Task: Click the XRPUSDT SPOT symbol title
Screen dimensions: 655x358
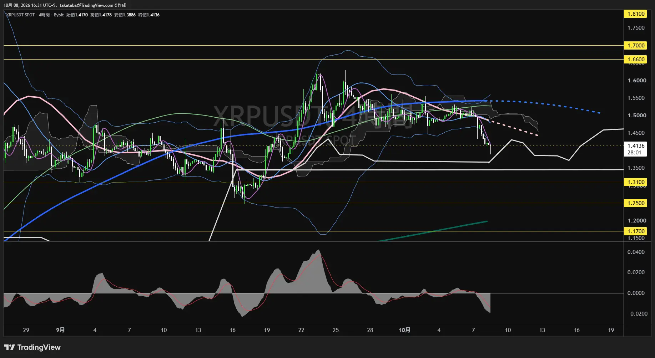Action: 20,15
